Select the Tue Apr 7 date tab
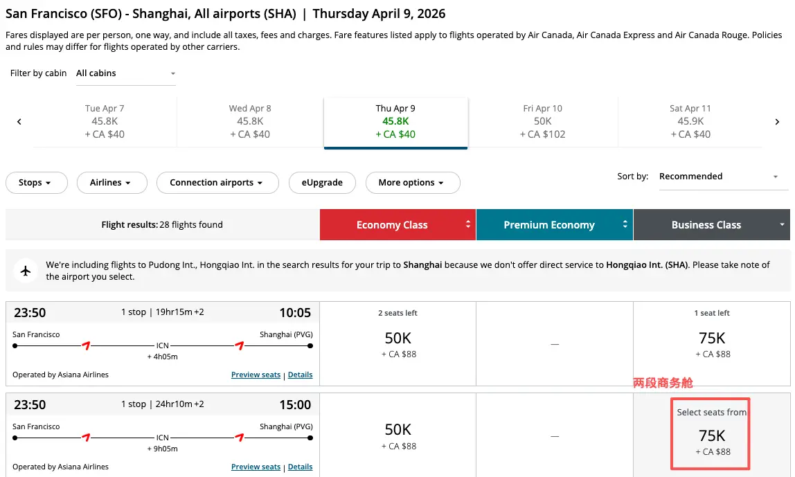Image resolution: width=795 pixels, height=477 pixels. tap(105, 122)
